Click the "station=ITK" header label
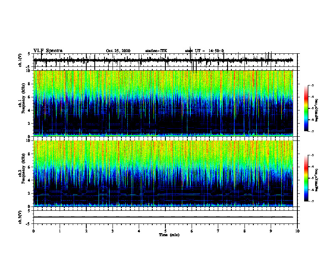 click(x=156, y=51)
